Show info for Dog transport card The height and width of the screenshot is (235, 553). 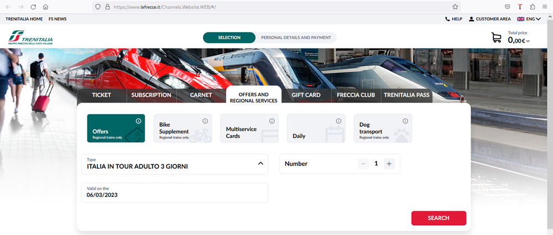tap(405, 121)
